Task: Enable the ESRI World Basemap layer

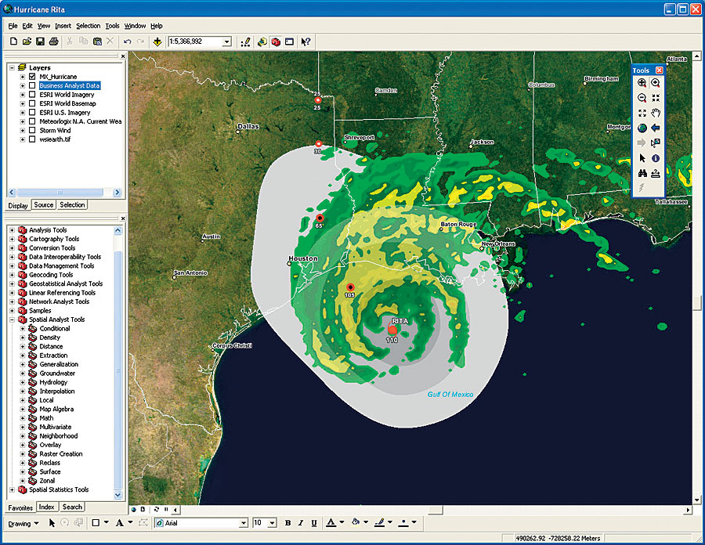Action: coord(32,103)
